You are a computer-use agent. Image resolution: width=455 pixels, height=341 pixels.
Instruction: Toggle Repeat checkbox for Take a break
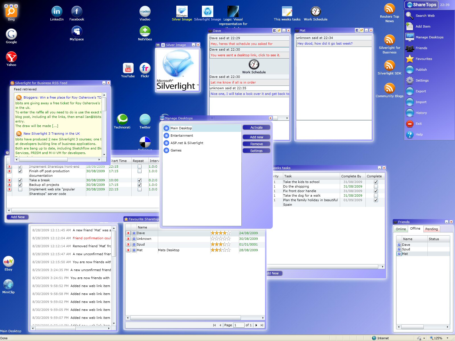[140, 180]
